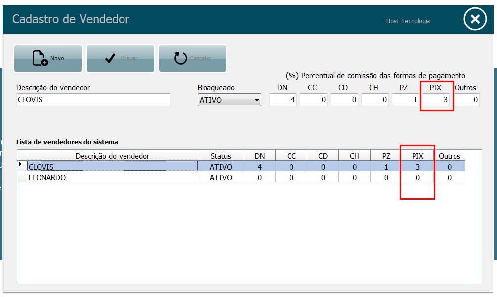This screenshot has width=497, height=297.
Task: Select the Outros commission input field
Action: pos(466,100)
